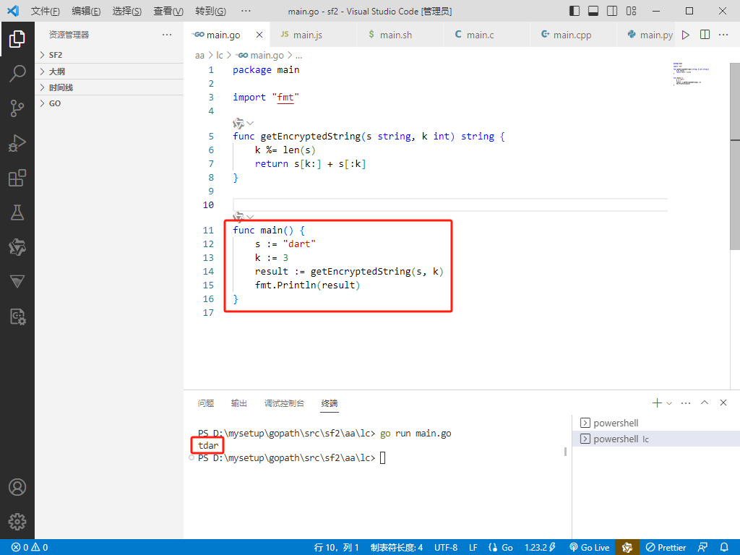This screenshot has width=740, height=555.
Task: Select the first powershell terminal entry
Action: coord(656,423)
